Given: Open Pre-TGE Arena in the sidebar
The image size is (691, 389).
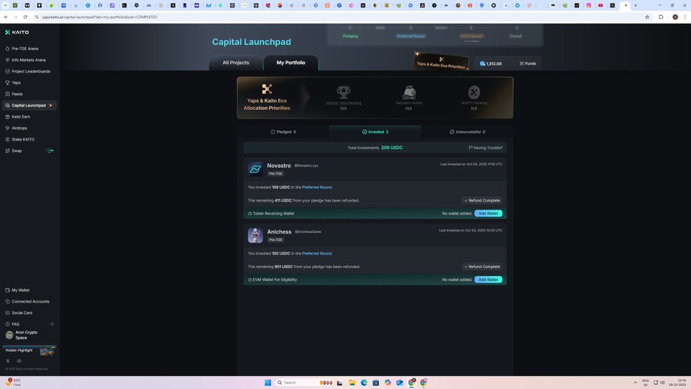Looking at the screenshot, I should [x=25, y=48].
